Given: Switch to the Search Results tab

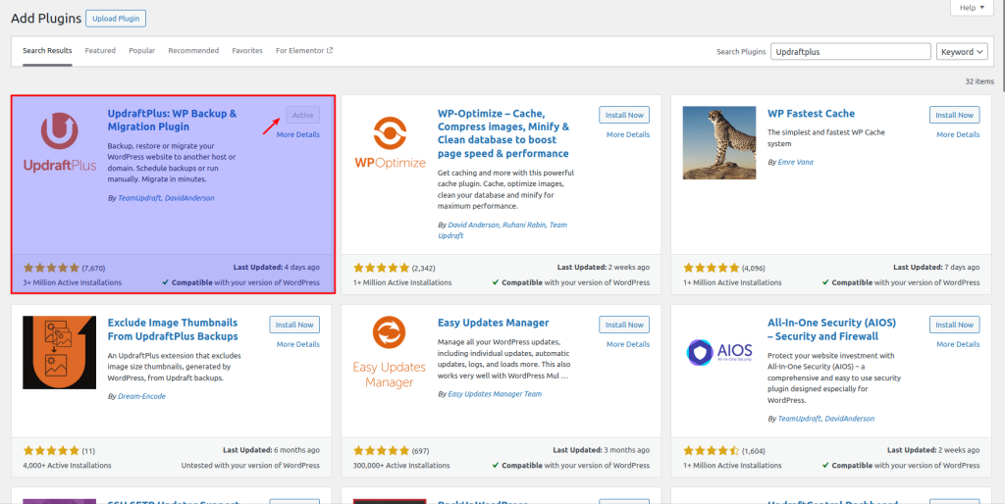Looking at the screenshot, I should 47,51.
